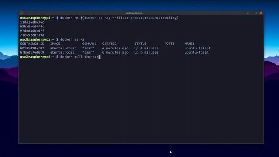Maximize the terminal window
Image resolution: width=279 pixels, height=157 pixels.
point(256,13)
